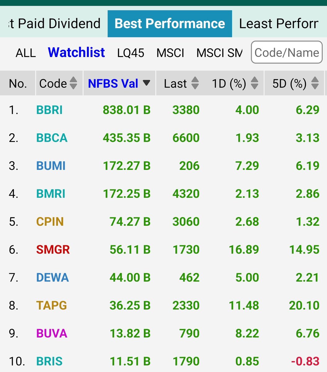Click BBRI last price 3380
The image size is (327, 372).
186,110
